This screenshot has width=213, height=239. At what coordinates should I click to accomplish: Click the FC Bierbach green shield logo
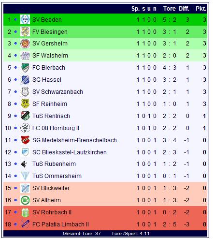25,68
